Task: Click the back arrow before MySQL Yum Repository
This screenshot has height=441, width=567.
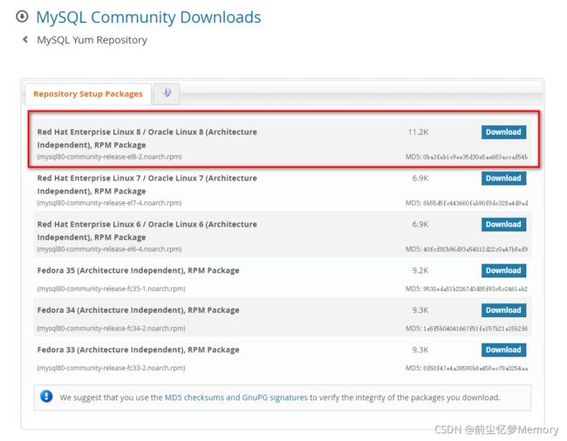Action: (x=25, y=39)
